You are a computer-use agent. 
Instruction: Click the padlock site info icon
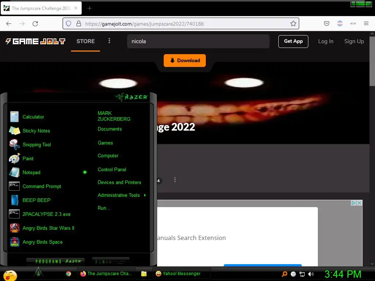(78, 23)
